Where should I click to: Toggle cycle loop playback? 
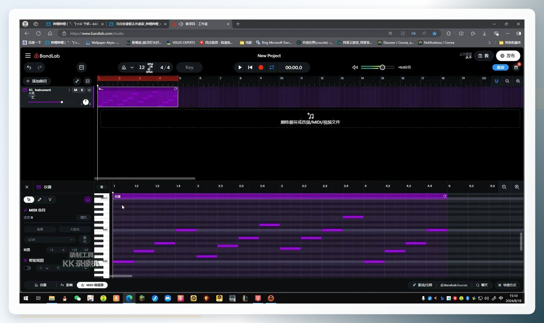coord(272,67)
